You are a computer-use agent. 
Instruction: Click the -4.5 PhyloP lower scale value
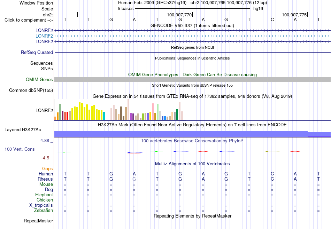(45, 158)
